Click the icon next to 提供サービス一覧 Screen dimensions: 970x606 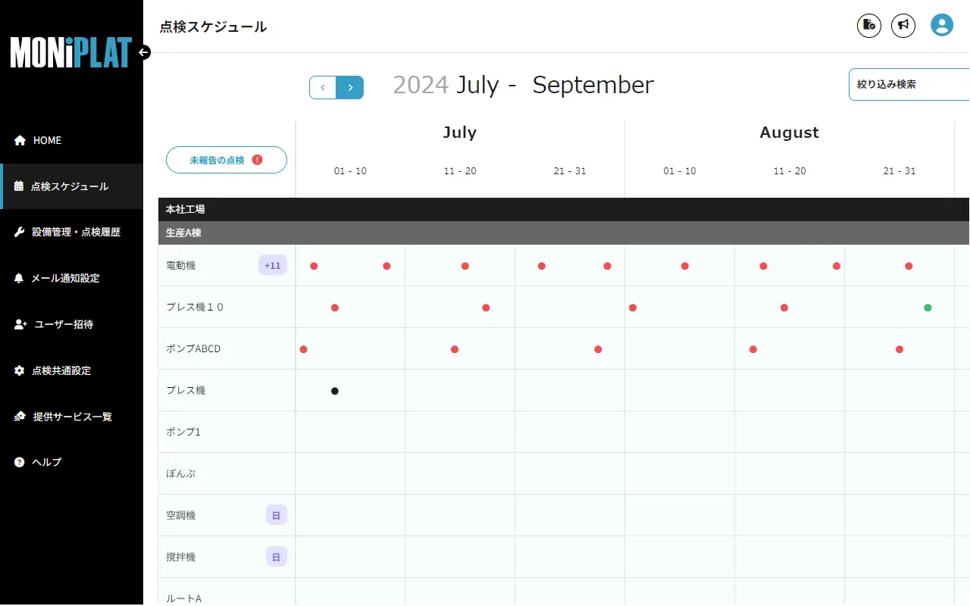coord(20,416)
